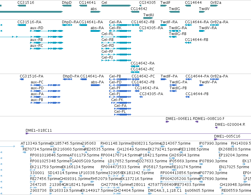Select protein aux-PA

[46, 97]
